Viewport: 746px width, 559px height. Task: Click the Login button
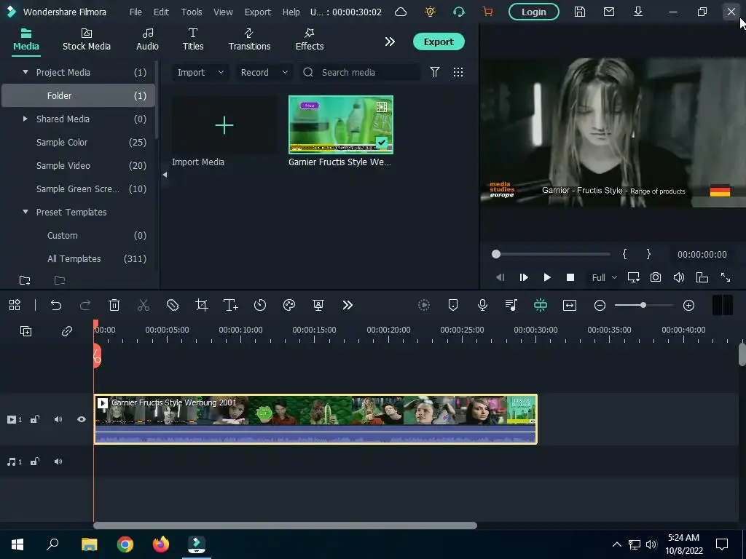pos(533,12)
